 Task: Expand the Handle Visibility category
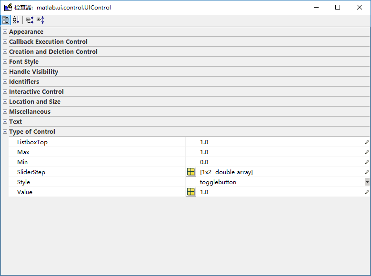click(x=5, y=72)
